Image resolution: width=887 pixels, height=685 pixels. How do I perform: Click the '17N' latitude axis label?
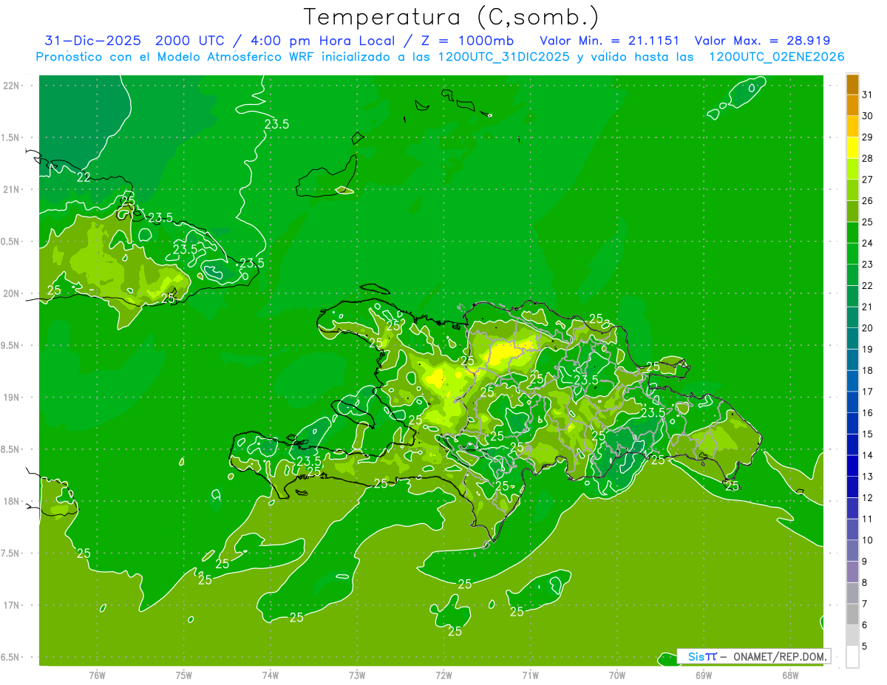(x=12, y=606)
